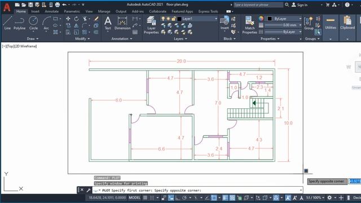Toggle transparency display in status bar
The image size is (361, 203).
232,198
